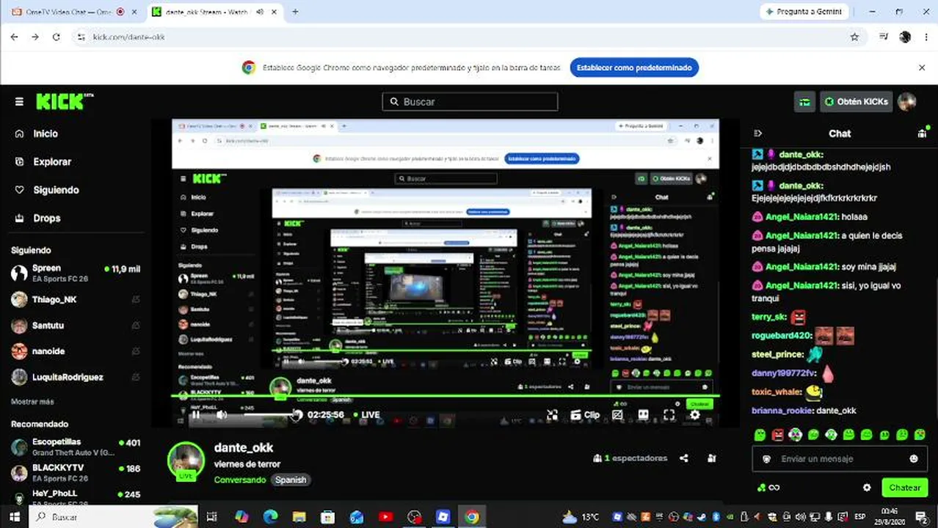Open chat identity badge icon
This screenshot has width=938, height=528.
coord(767,459)
